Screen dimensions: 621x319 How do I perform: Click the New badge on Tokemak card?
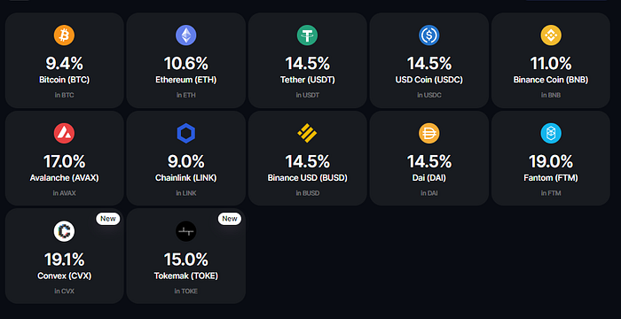coord(230,219)
